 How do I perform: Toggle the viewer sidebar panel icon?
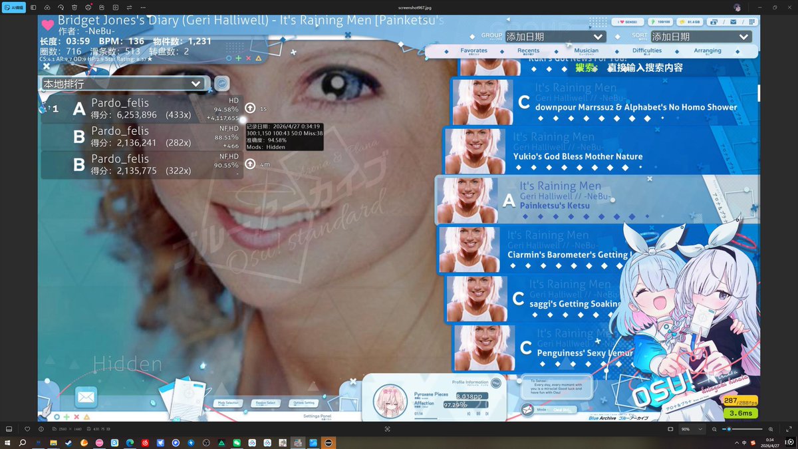[x=33, y=7]
